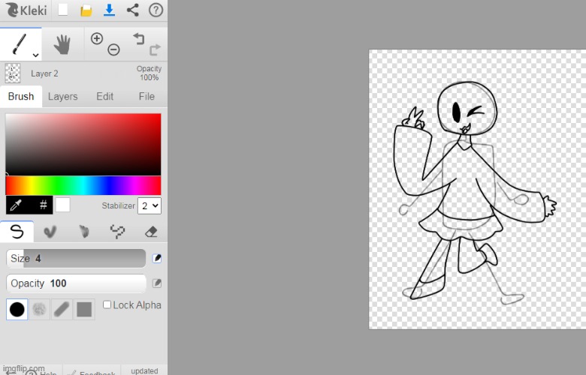This screenshot has width=586, height=375.
Task: Choose the calligraphy brush tip
Action: [62, 309]
